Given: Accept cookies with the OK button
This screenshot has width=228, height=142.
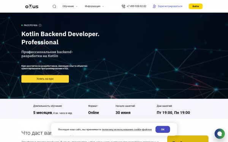Looking at the screenshot, I should click(163, 130).
